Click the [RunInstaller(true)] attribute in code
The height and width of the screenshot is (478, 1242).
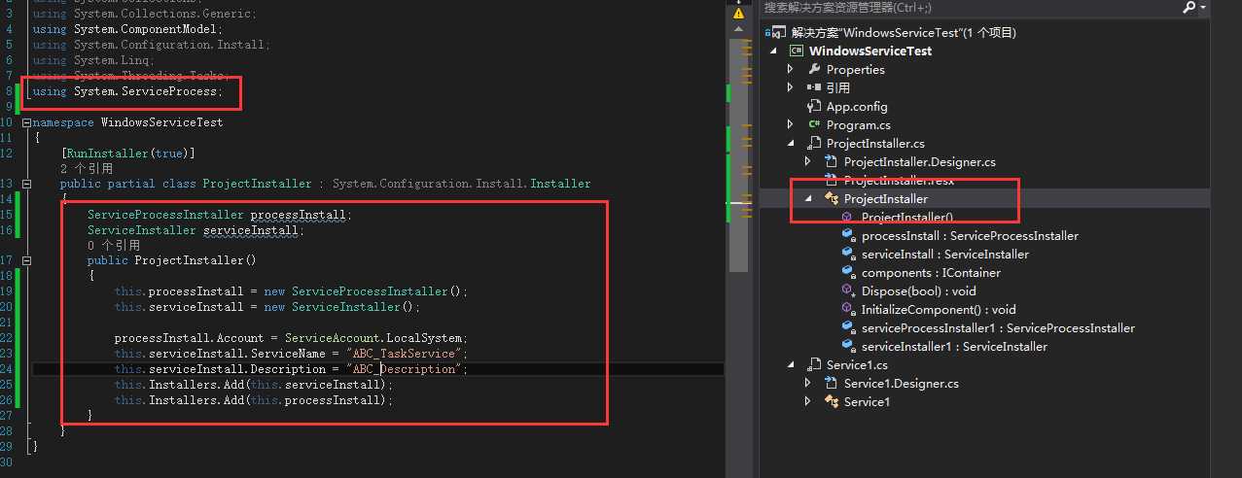(x=127, y=153)
